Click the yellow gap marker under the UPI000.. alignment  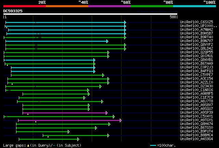(7, 27)
